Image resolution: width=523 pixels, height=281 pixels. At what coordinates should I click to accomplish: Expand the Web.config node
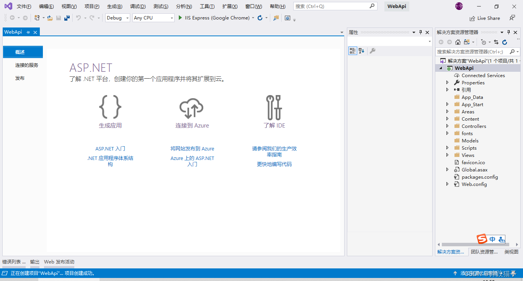click(x=447, y=184)
